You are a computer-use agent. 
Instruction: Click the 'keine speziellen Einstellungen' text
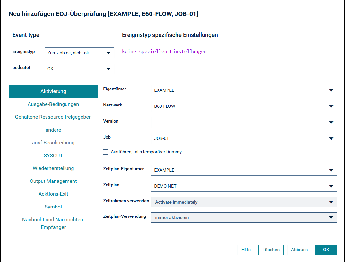tap(164, 51)
